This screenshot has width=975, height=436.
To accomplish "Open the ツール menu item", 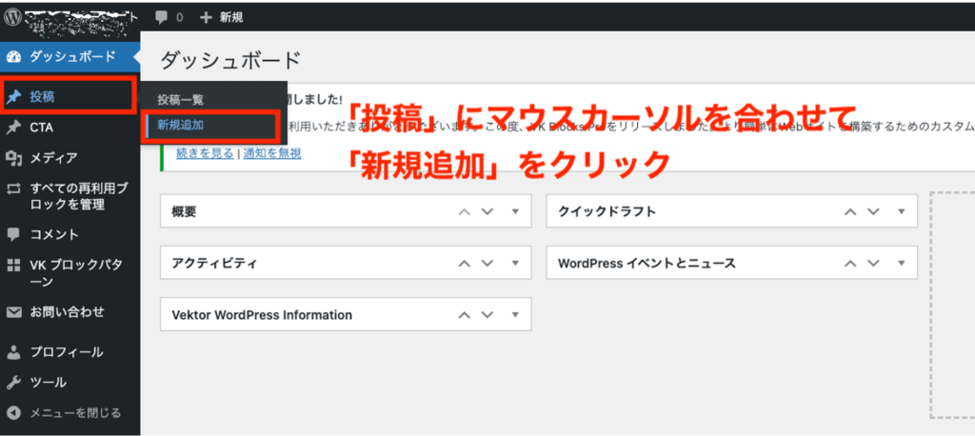I will pos(70,383).
